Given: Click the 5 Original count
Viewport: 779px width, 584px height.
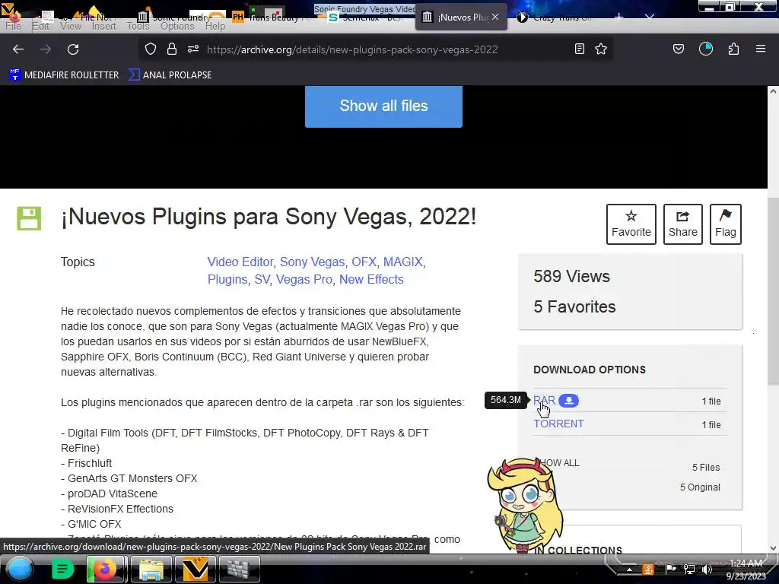Looking at the screenshot, I should click(x=700, y=487).
